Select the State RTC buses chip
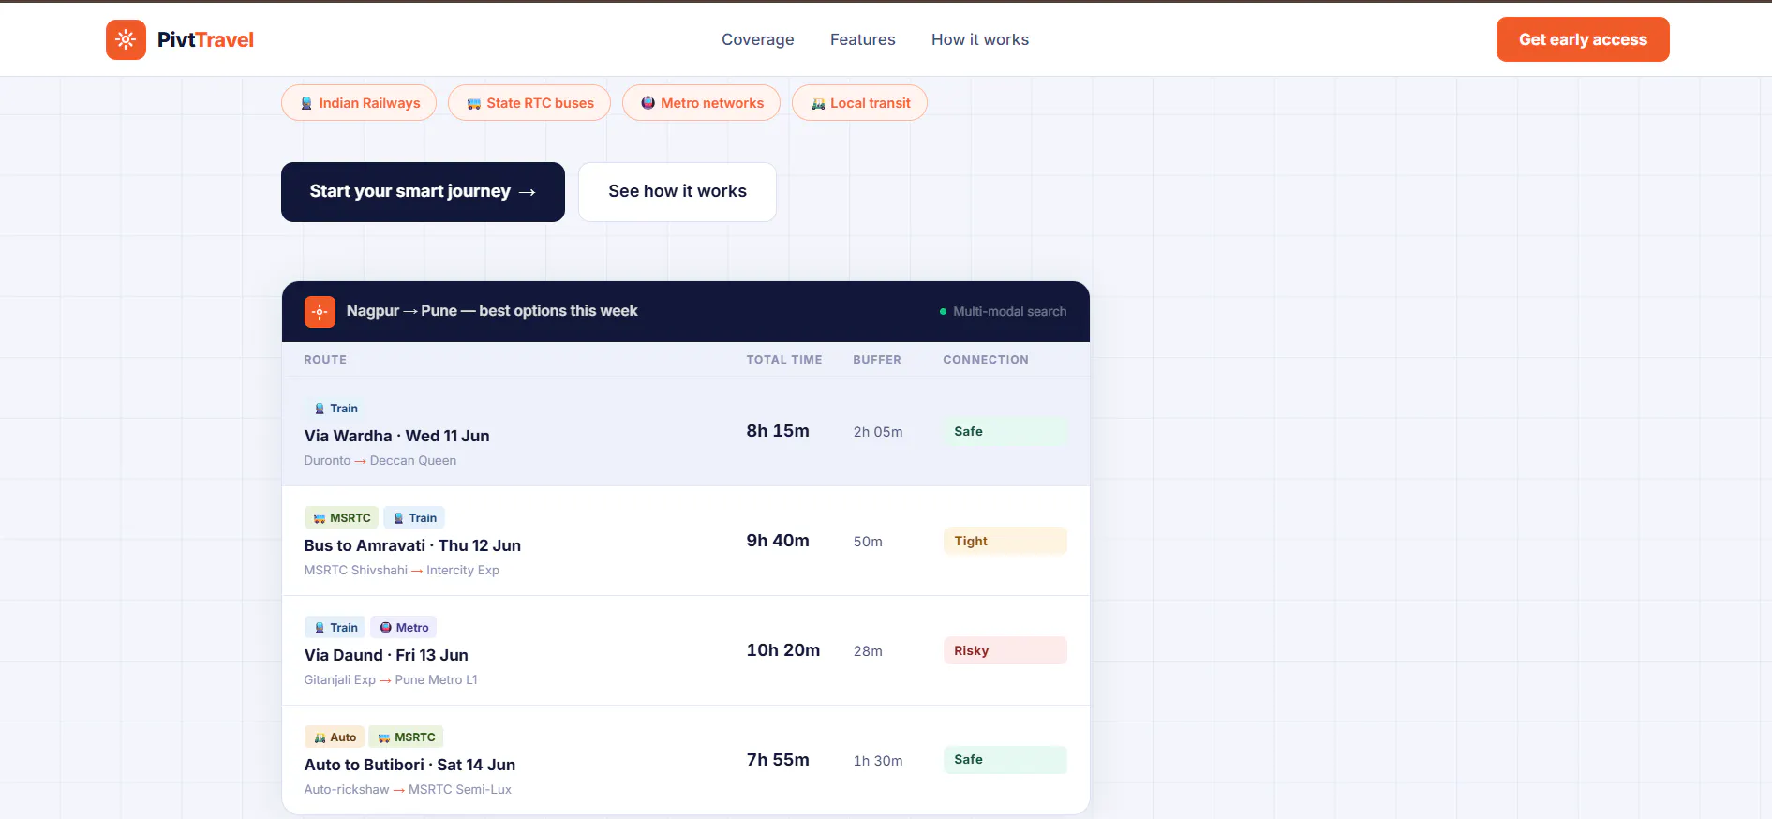 pyautogui.click(x=529, y=103)
